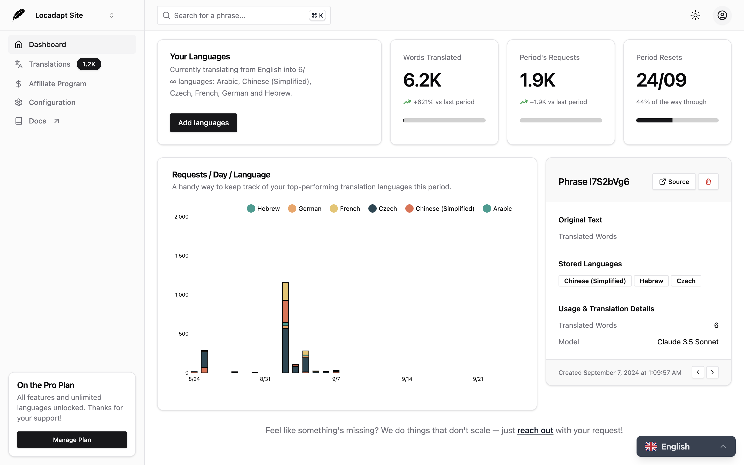Click the Period Resets progress bar
Screen dimensions: 744x465
pos(677,120)
